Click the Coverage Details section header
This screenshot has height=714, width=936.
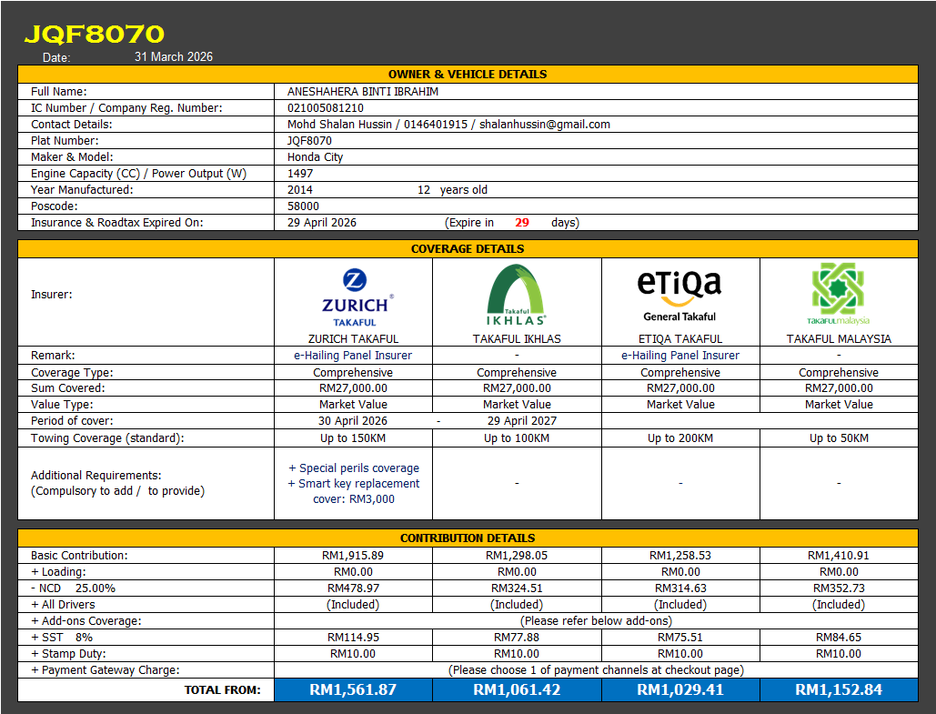468,248
